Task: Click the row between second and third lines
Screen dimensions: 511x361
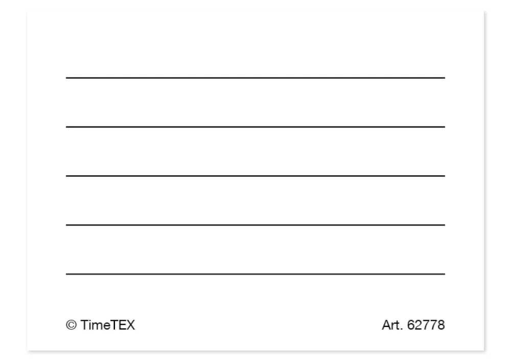Action: click(255, 151)
